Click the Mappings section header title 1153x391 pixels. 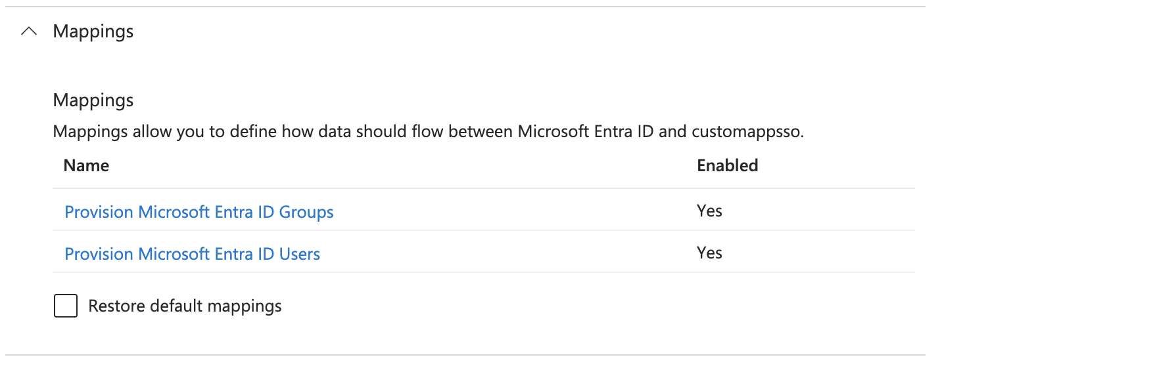pos(93,31)
